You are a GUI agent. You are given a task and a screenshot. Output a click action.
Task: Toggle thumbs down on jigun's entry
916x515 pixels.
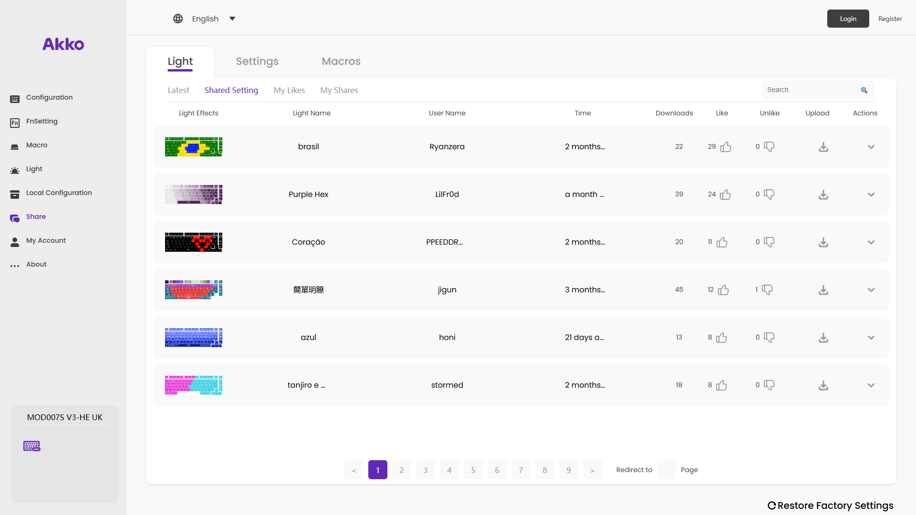coord(767,289)
